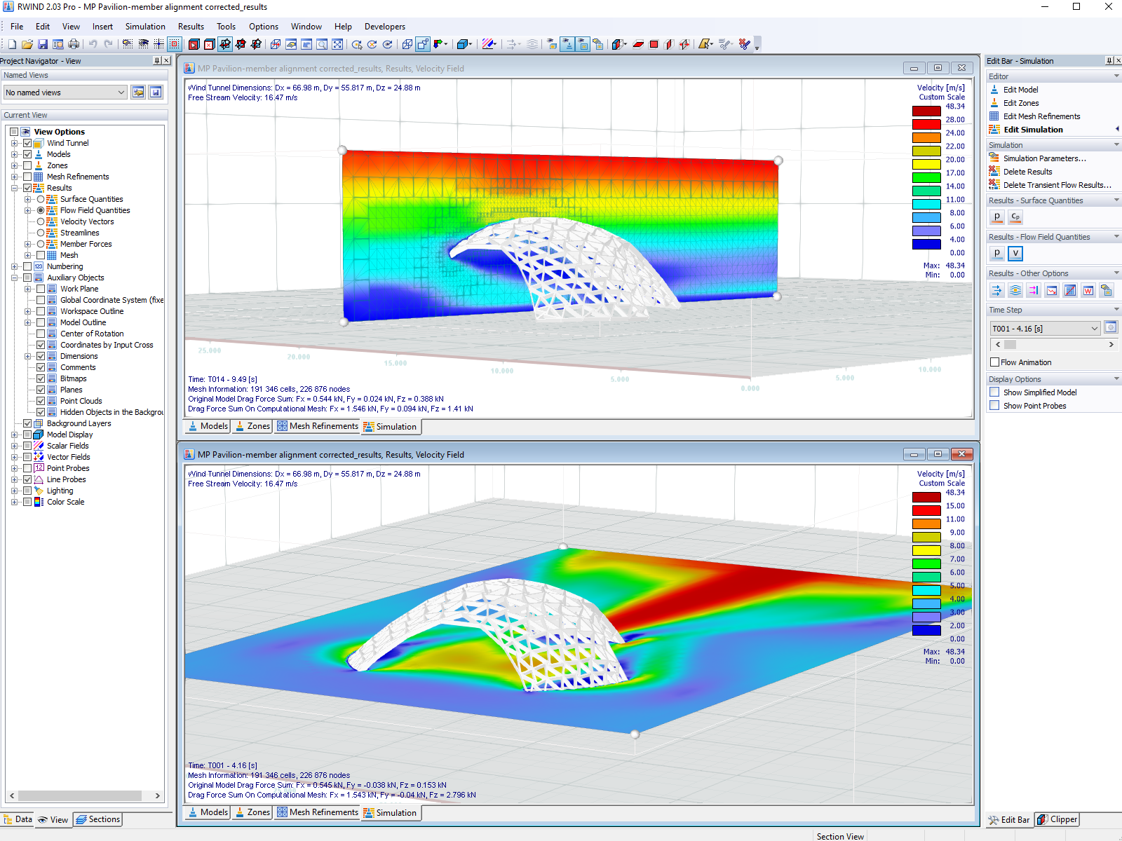The width and height of the screenshot is (1122, 841).
Task: Open the Simulation menu
Action: (145, 27)
